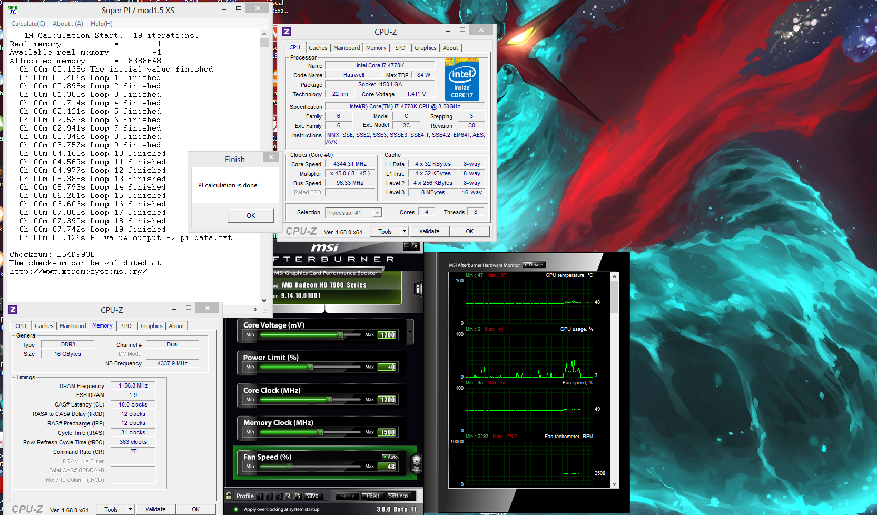This screenshot has width=877, height=515.
Task: Select Afterburner profile slot 1
Action: point(260,496)
